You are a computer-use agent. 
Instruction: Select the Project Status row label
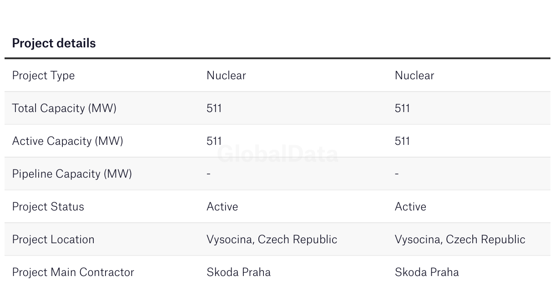pos(48,207)
